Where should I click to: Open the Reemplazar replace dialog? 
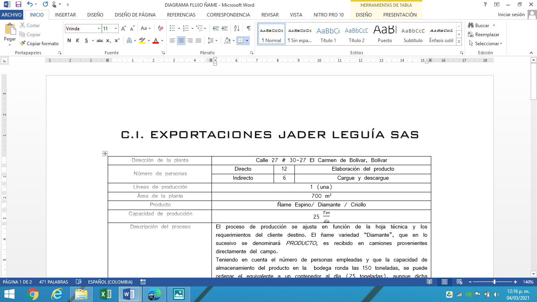(484, 35)
